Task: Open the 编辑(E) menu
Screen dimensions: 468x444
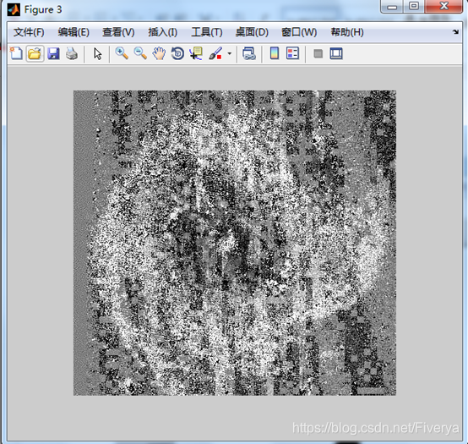Action: [x=73, y=32]
